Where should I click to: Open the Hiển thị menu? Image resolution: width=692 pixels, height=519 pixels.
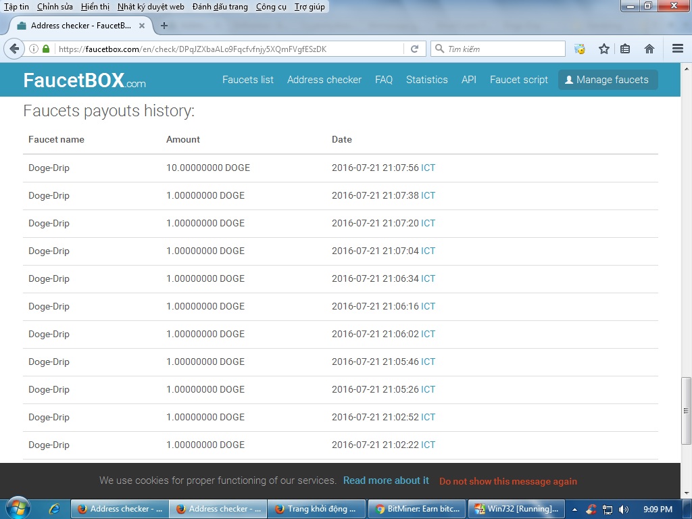pos(95,7)
